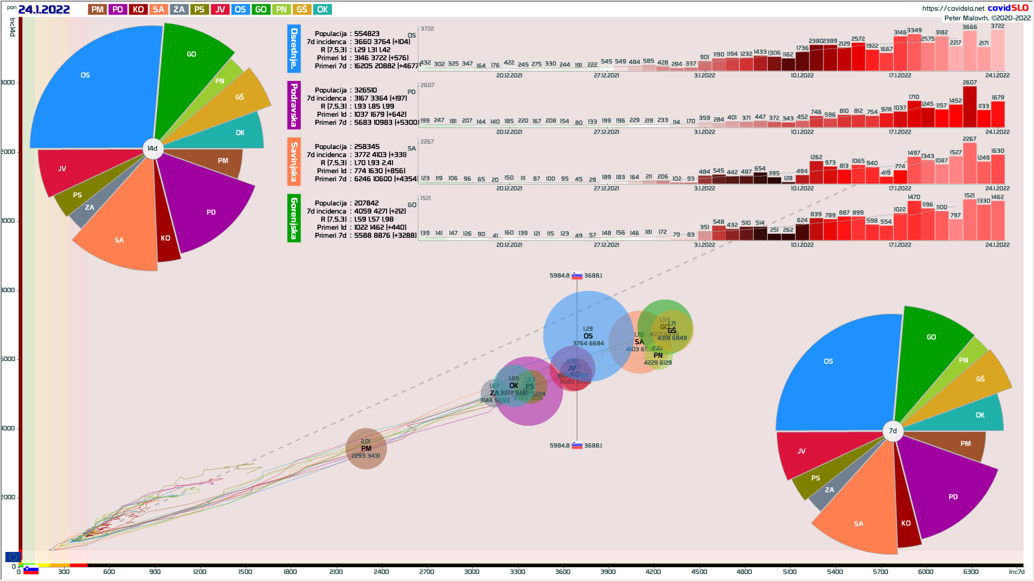Viewport: 1034px width, 581px height.
Task: Click the 3722 bar in Osrednje chart
Action: (997, 51)
